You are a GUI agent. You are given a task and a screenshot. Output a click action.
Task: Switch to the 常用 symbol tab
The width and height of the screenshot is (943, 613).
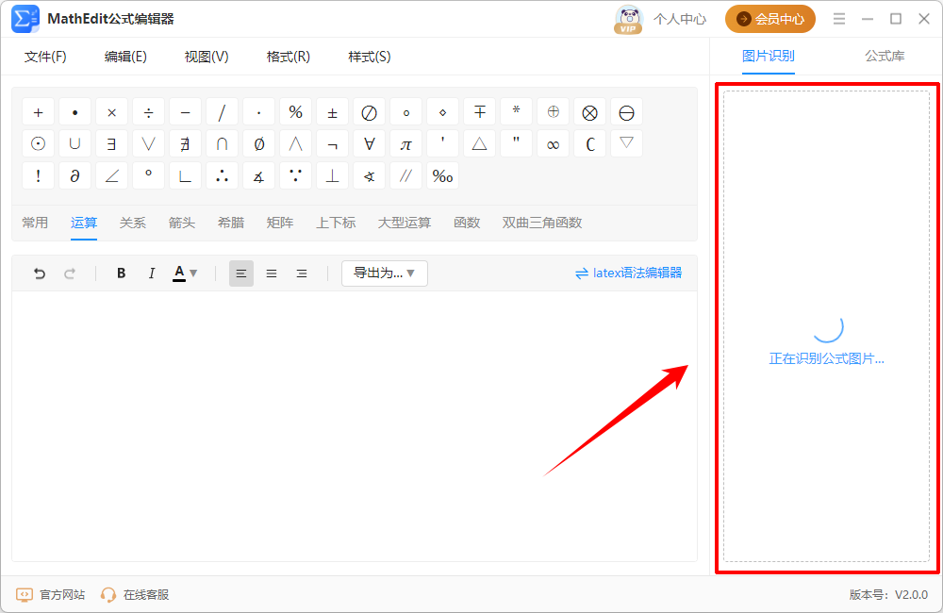pyautogui.click(x=35, y=223)
